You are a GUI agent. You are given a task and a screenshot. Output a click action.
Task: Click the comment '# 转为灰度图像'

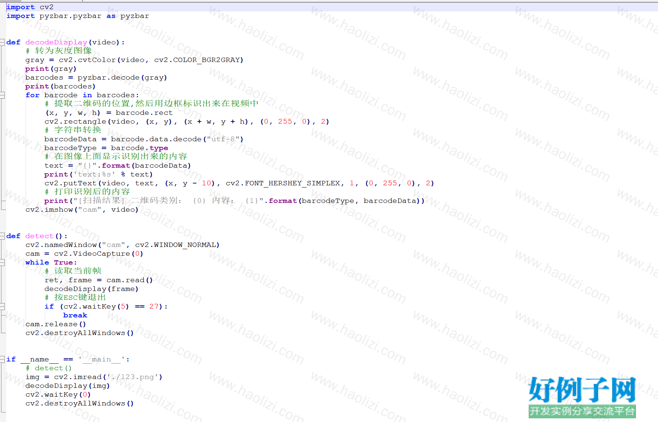(x=59, y=51)
